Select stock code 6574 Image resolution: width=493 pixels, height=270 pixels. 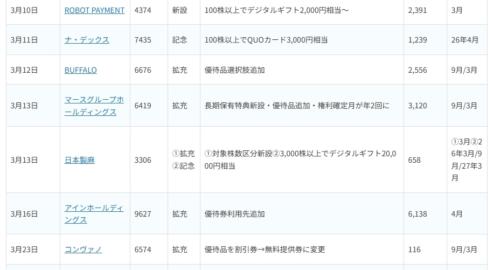pyautogui.click(x=143, y=250)
